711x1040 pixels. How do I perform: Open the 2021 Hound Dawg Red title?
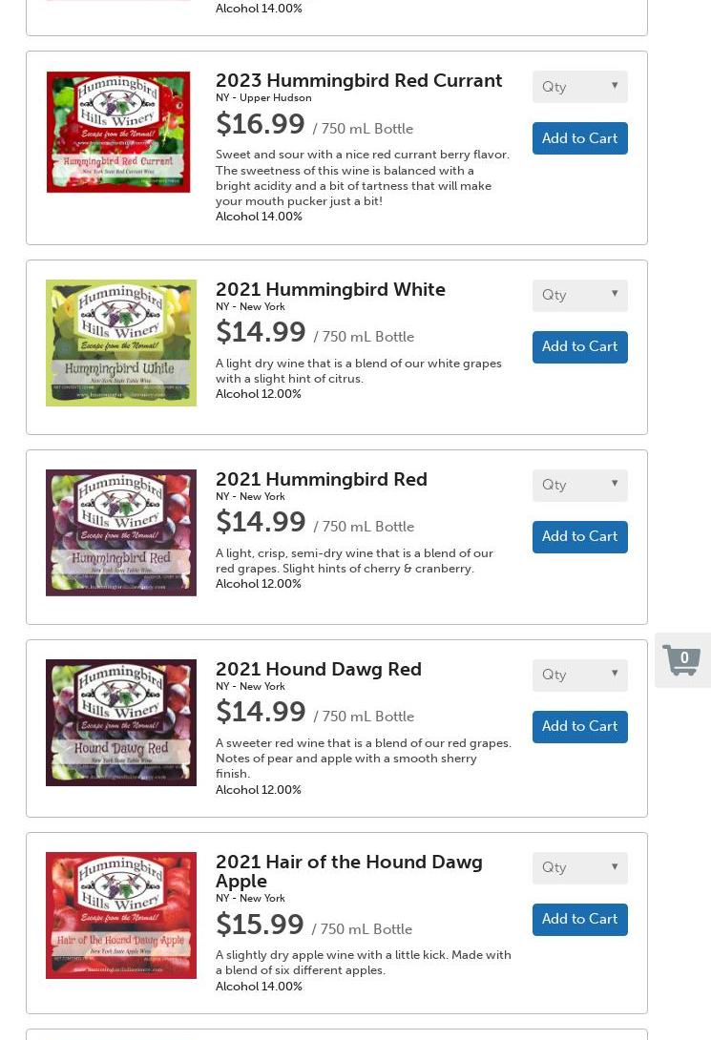(x=319, y=669)
